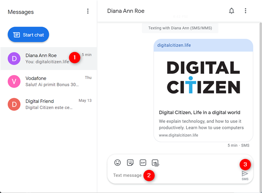Viewport: 262px width, 193px height.
Task: Click the conversation scrollbar
Action: (261, 107)
